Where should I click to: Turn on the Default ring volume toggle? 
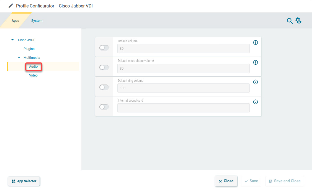tap(104, 87)
